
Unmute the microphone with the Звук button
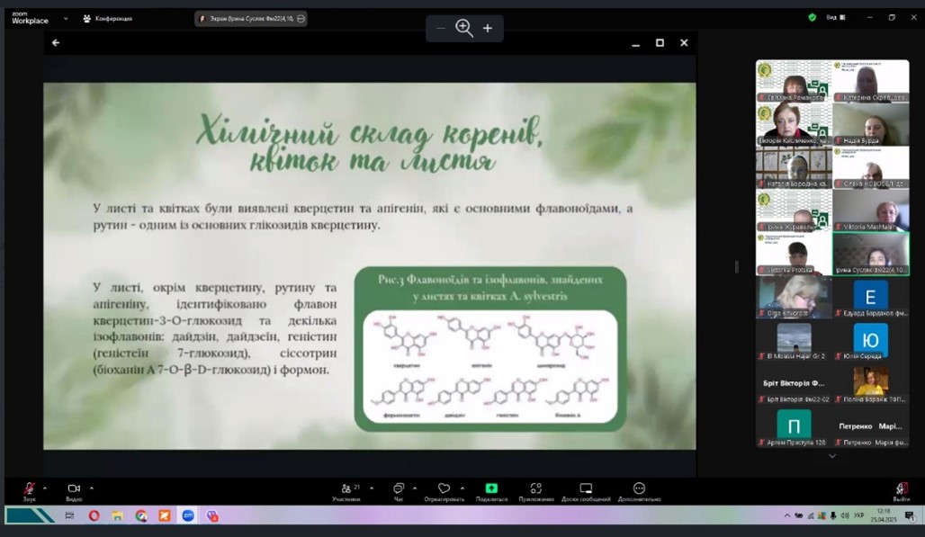click(x=29, y=490)
